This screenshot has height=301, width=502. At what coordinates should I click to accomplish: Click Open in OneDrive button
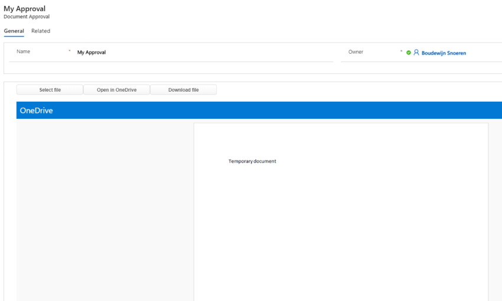point(116,90)
